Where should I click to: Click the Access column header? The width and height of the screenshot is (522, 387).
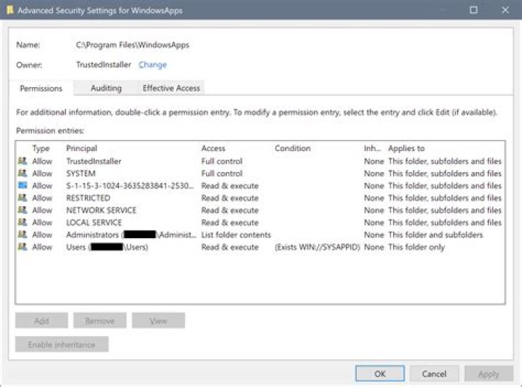(213, 148)
